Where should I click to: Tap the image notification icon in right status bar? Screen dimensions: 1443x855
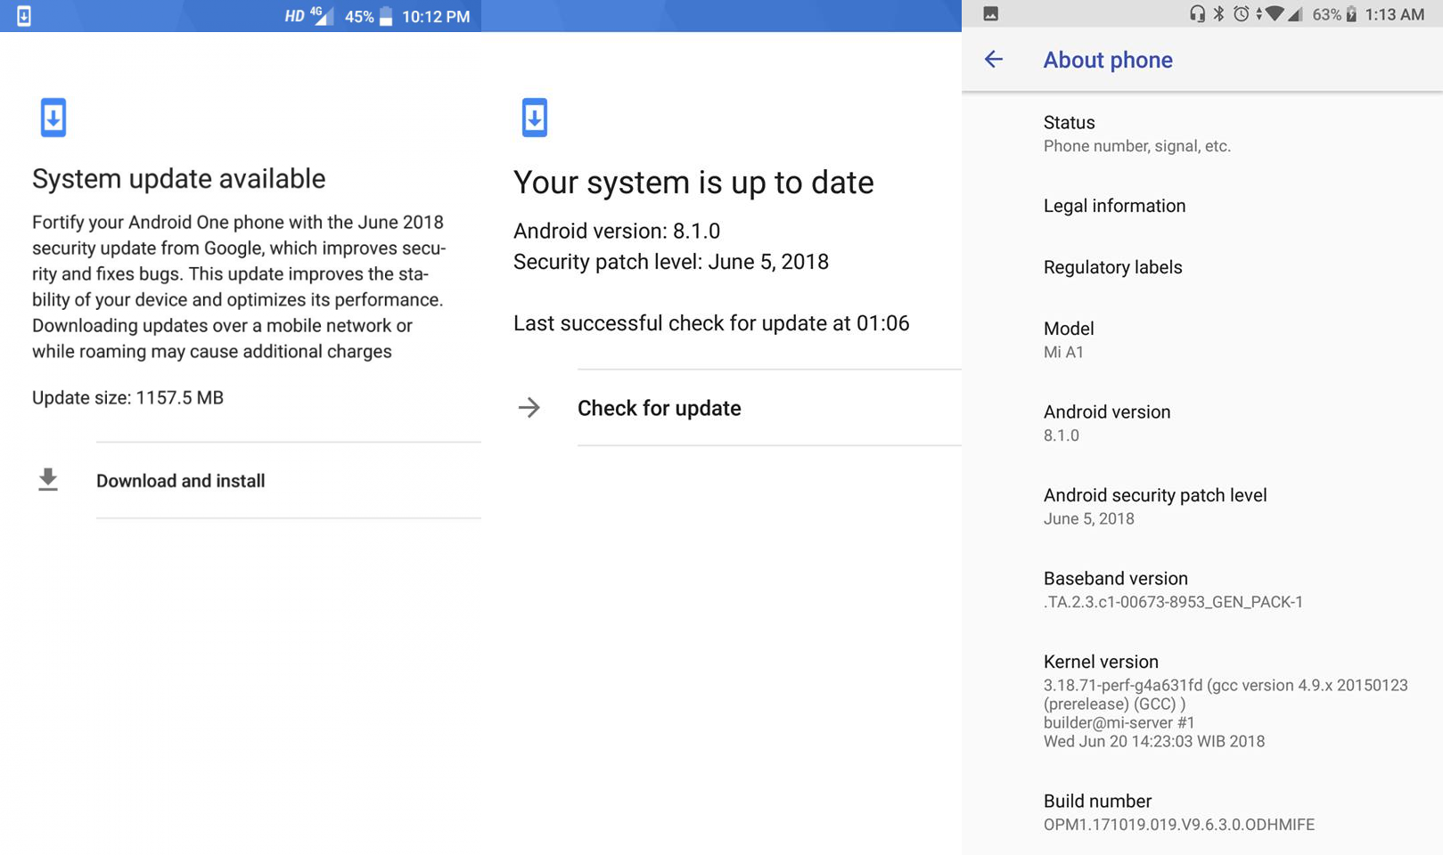(990, 14)
